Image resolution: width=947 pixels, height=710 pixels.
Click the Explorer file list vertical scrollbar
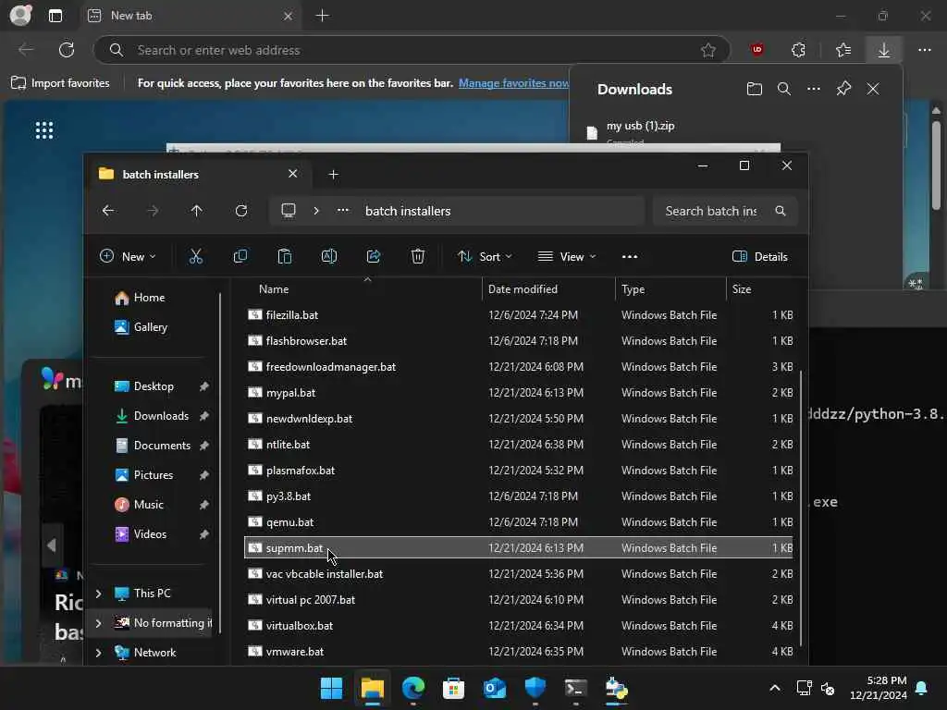tap(801, 508)
